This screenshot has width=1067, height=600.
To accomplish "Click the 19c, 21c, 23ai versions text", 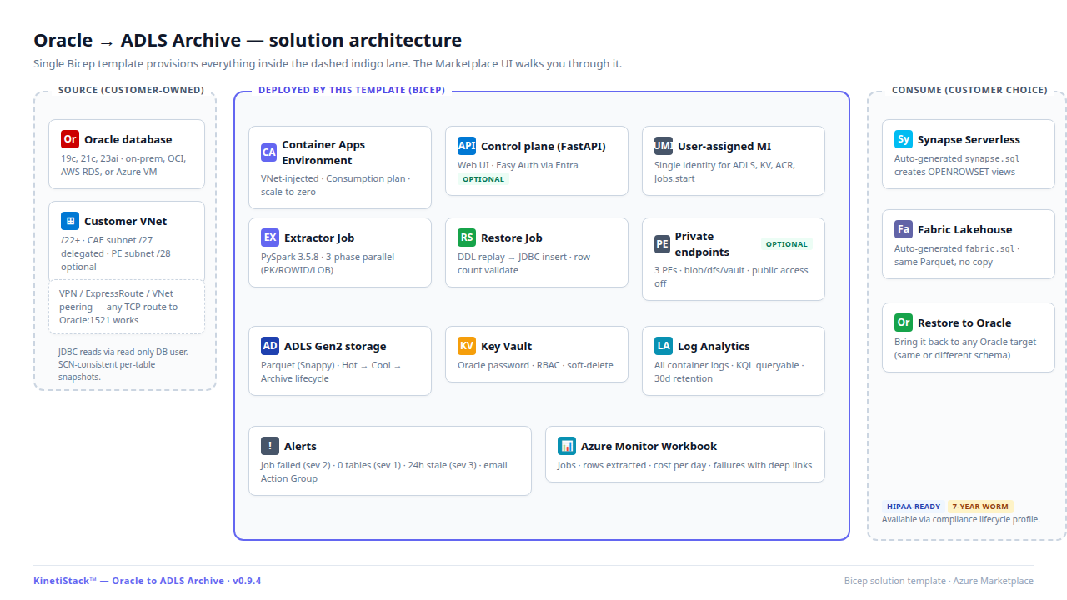I will pos(123,165).
